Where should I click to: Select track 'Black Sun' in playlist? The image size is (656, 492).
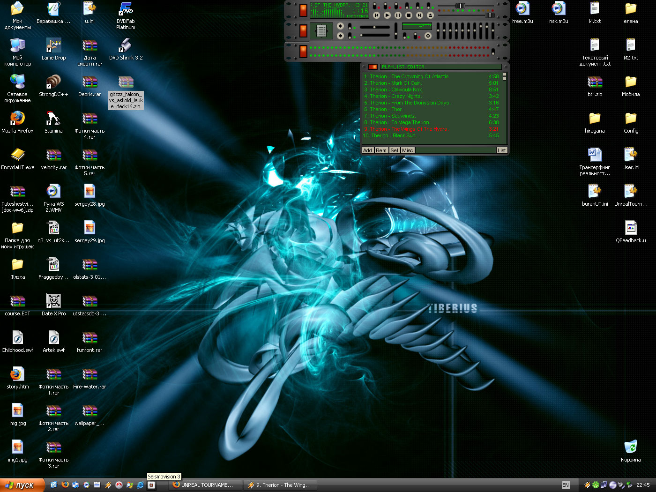click(432, 135)
